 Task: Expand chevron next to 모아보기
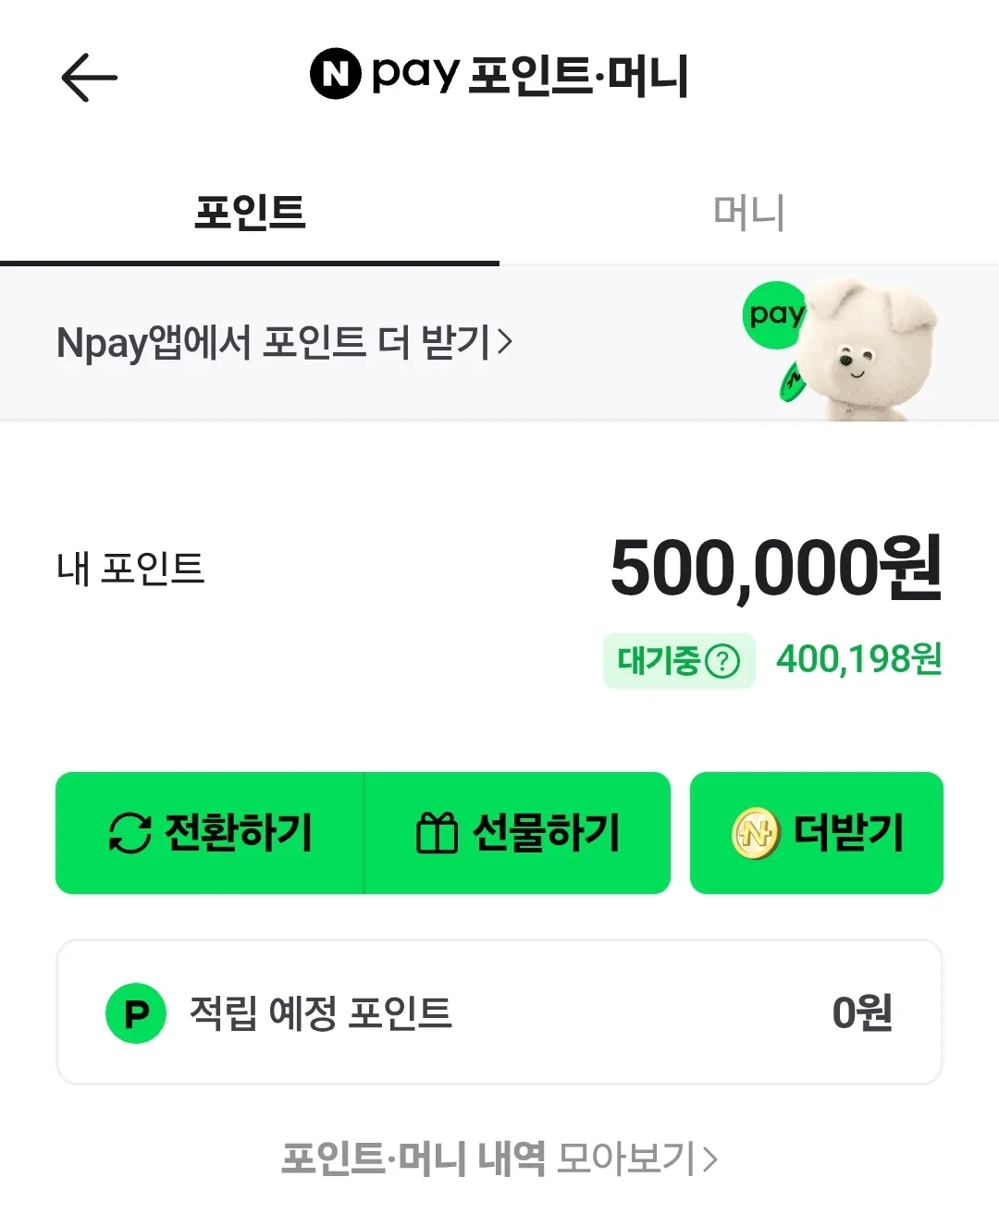click(x=709, y=1159)
